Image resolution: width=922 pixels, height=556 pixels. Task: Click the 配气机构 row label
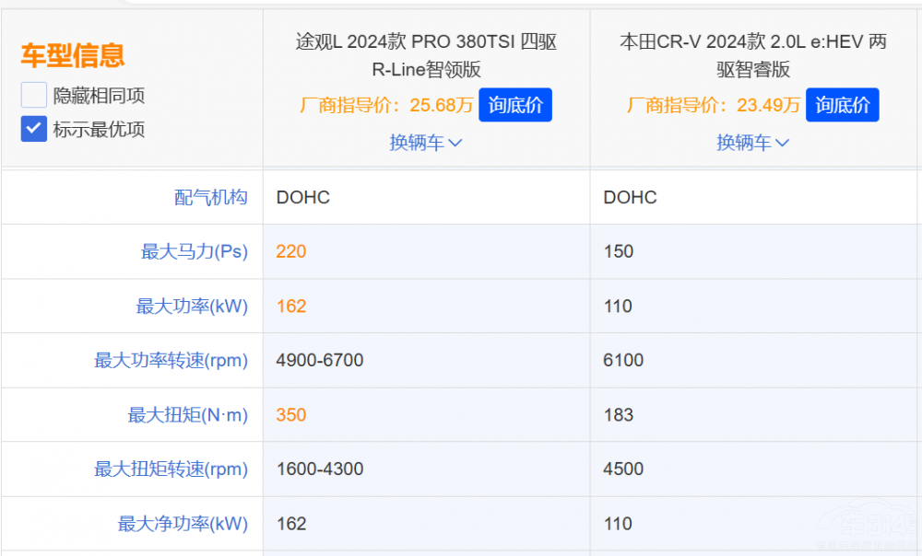pos(211,197)
